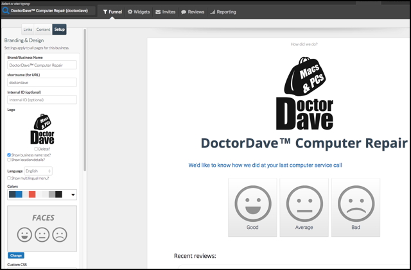Screen dimensions: 411x270
Task: Open the Widgets menu text
Action: tap(141, 12)
